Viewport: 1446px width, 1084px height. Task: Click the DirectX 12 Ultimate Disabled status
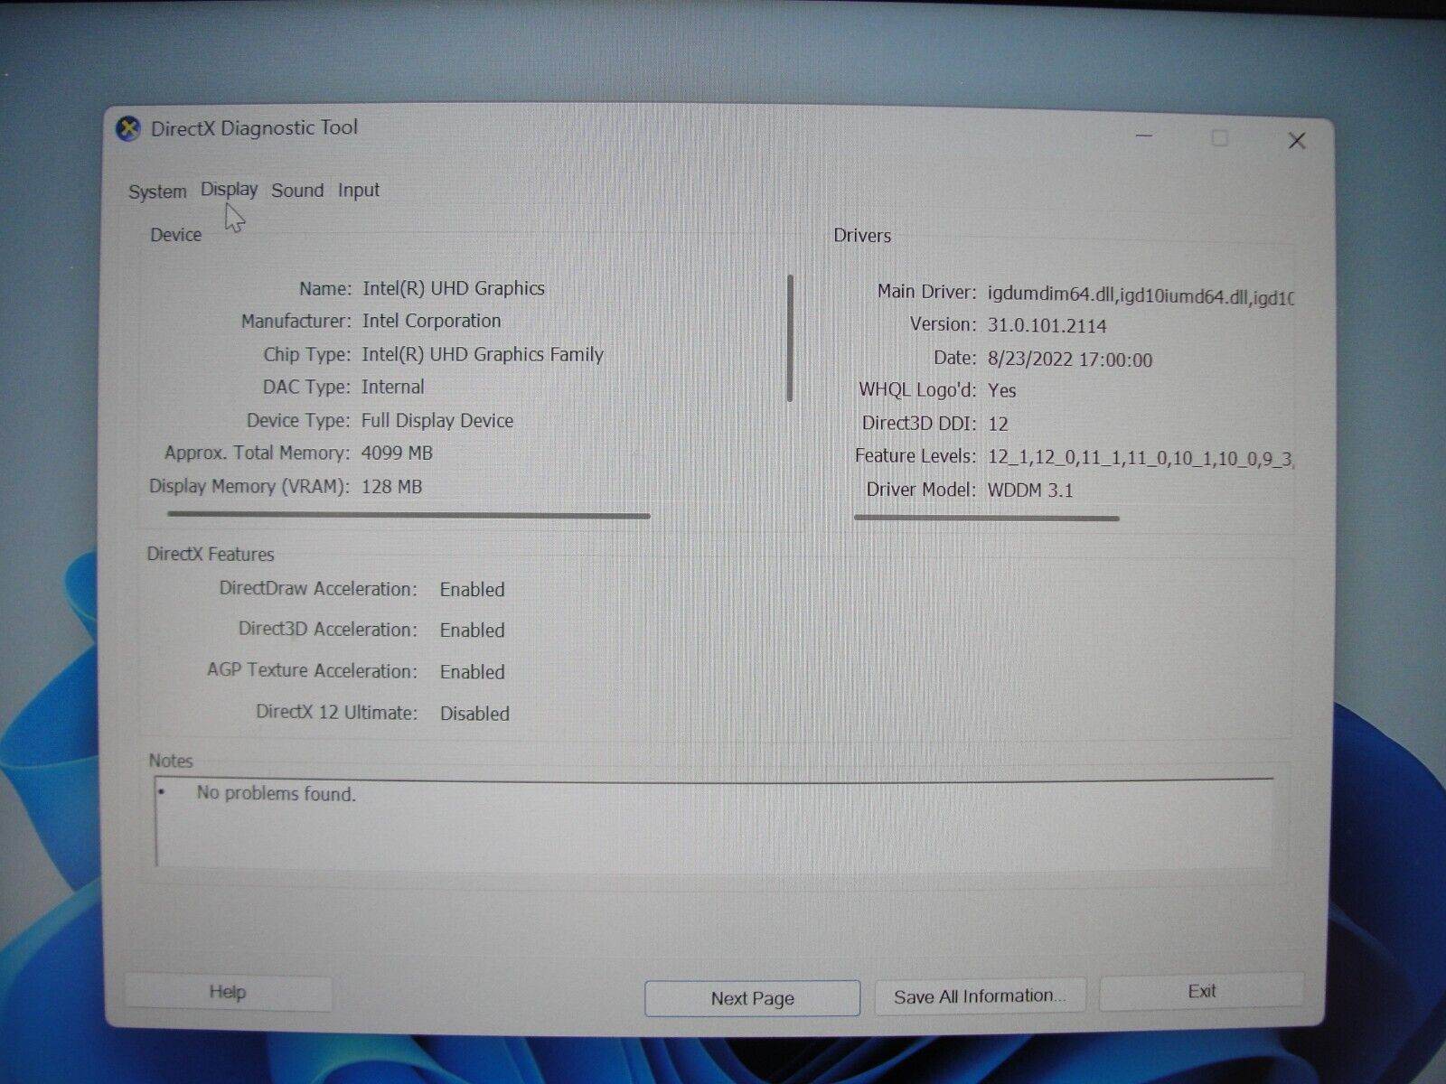tap(474, 714)
